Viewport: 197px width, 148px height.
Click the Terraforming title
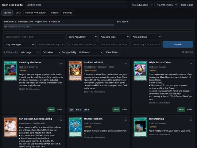click(157, 119)
